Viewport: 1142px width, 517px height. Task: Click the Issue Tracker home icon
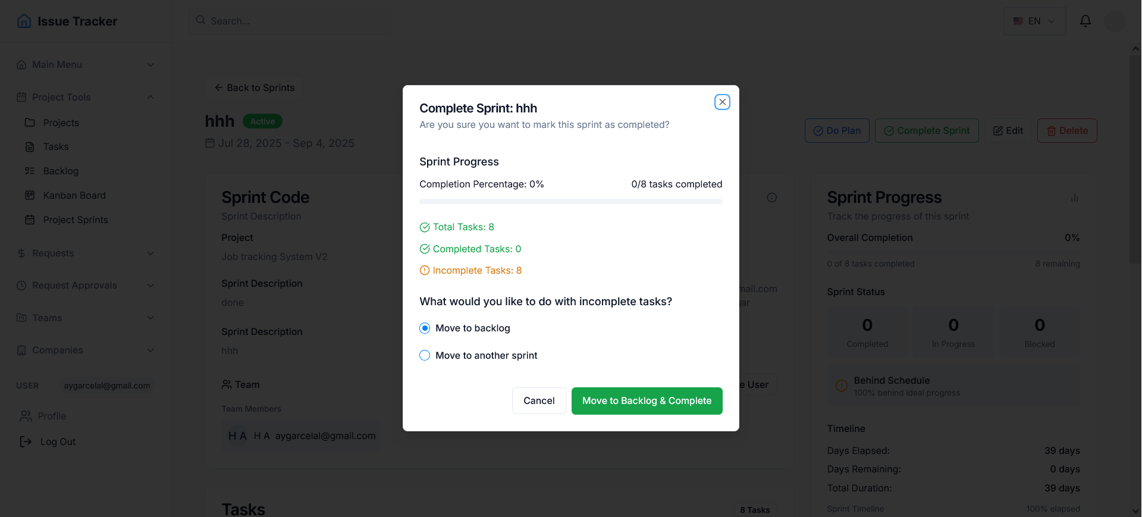24,21
